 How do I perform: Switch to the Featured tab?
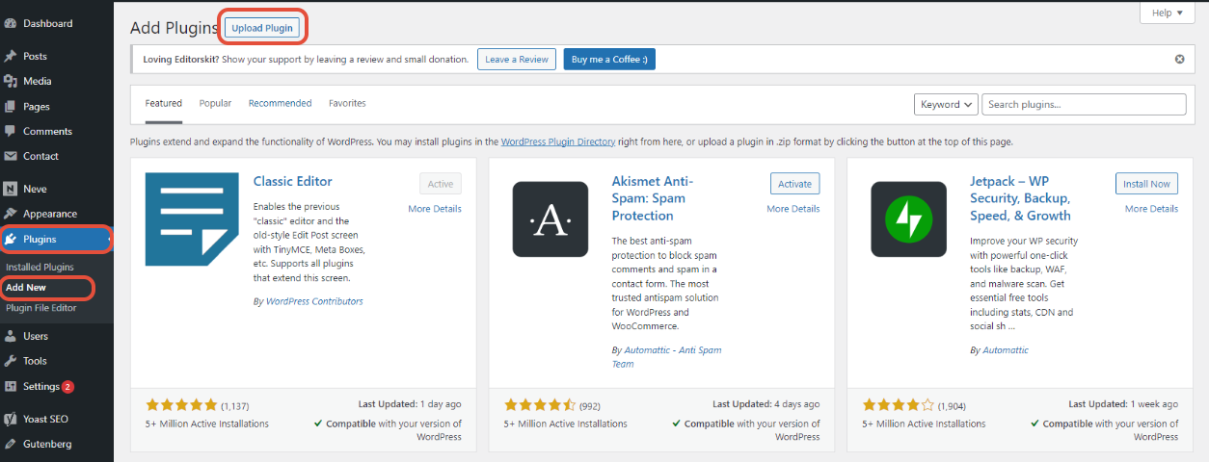coord(164,103)
